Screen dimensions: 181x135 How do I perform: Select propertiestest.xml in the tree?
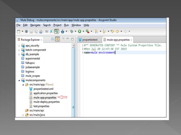coord(43,89)
